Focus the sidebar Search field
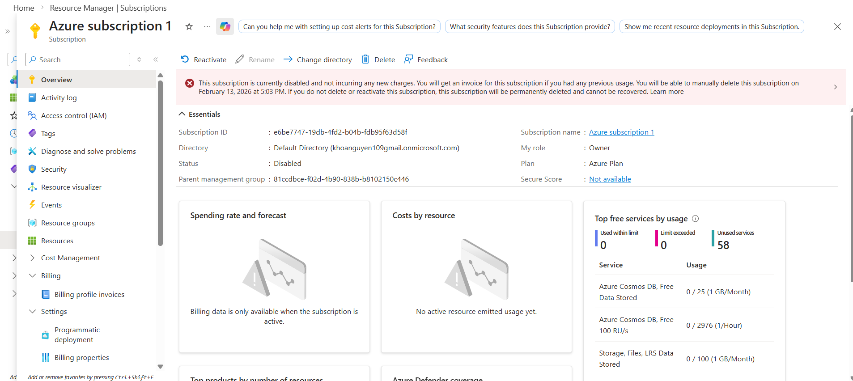 pos(78,59)
